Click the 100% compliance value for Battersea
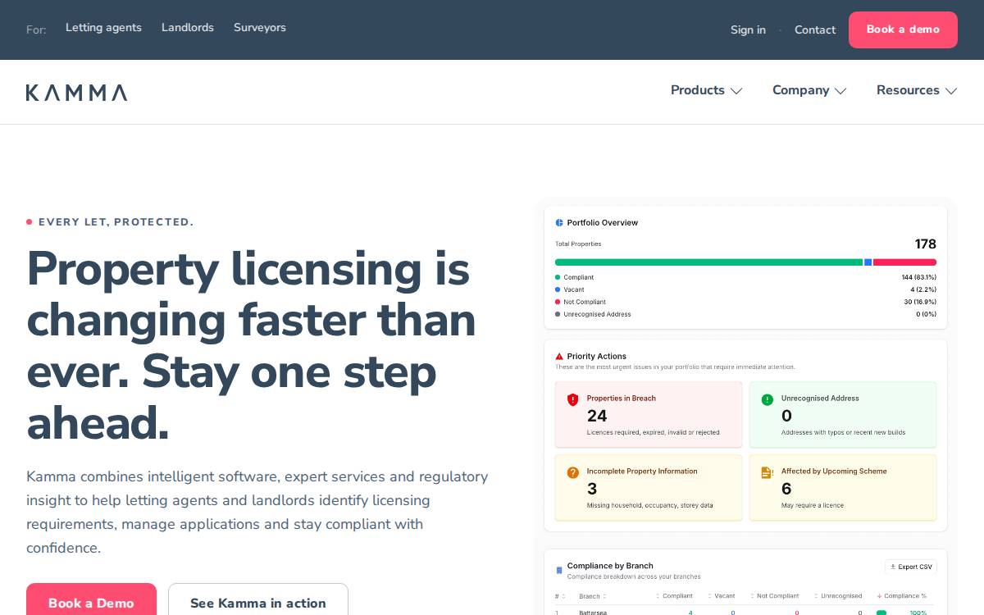This screenshot has width=984, height=615. (x=918, y=612)
